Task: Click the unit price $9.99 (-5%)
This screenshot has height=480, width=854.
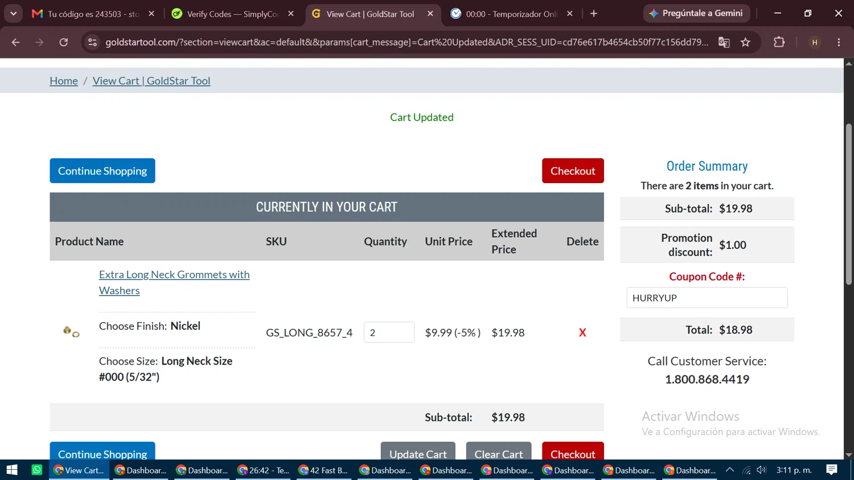Action: coord(453,333)
